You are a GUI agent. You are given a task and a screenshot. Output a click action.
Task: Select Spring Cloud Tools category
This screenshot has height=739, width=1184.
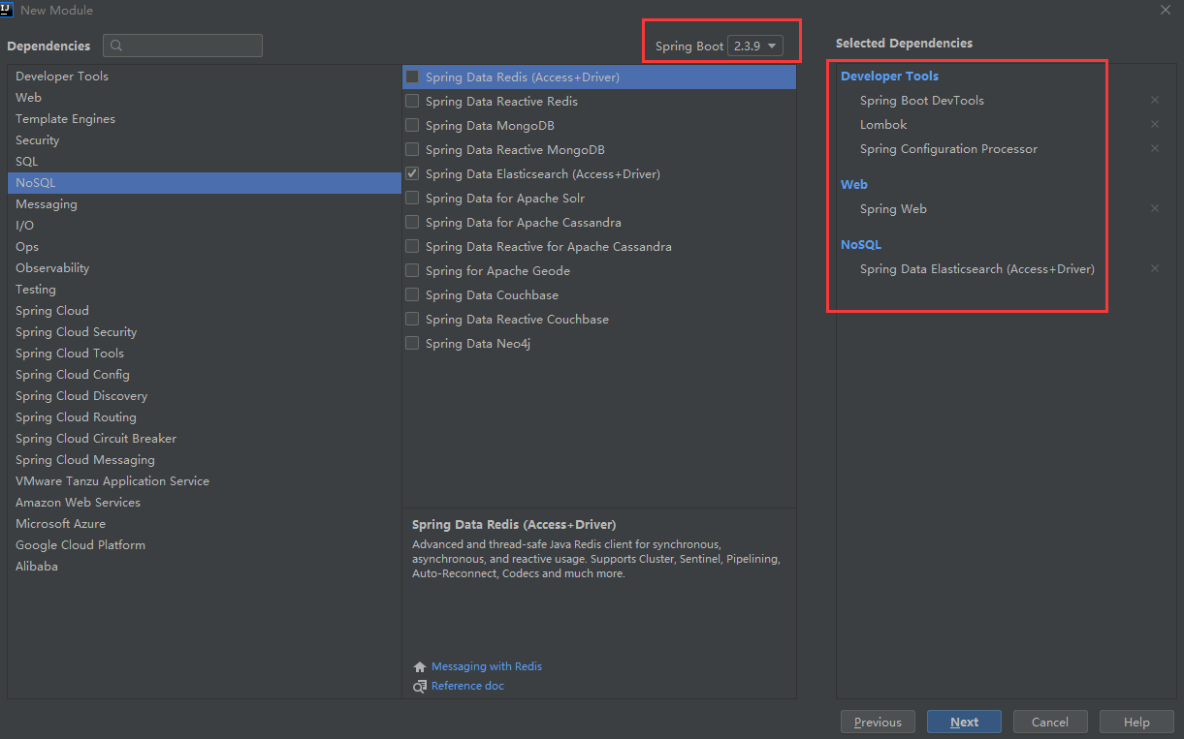(x=205, y=353)
